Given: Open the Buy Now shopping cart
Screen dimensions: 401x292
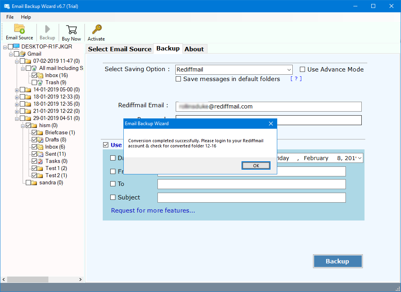Looking at the screenshot, I should click(71, 30).
